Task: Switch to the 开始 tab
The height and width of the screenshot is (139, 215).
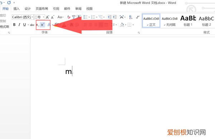Action: click(x=5, y=9)
